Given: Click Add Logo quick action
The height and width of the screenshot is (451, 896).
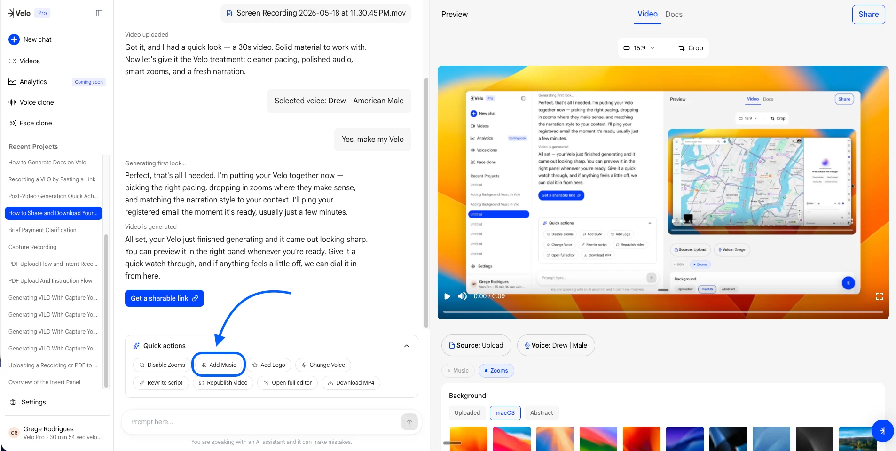Looking at the screenshot, I should pos(269,365).
